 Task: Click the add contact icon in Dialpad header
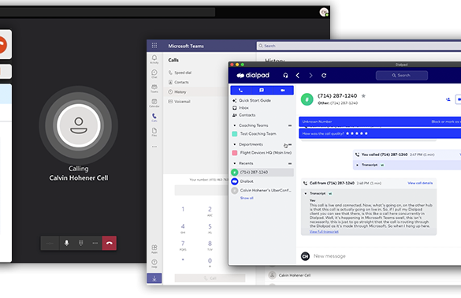pyautogui.click(x=448, y=99)
